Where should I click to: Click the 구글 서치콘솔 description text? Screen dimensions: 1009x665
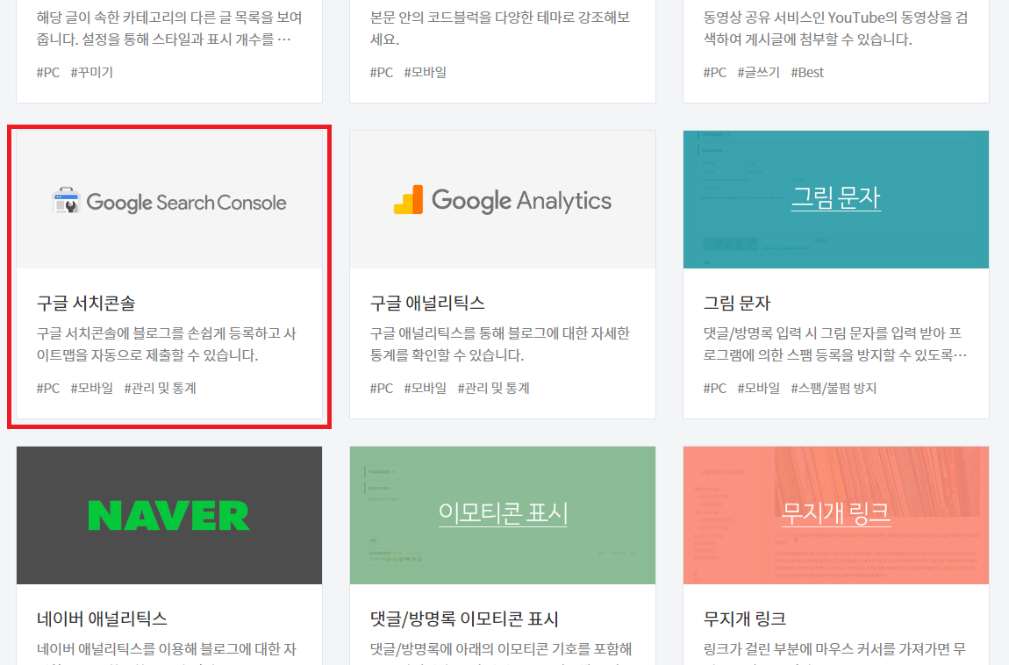click(167, 344)
